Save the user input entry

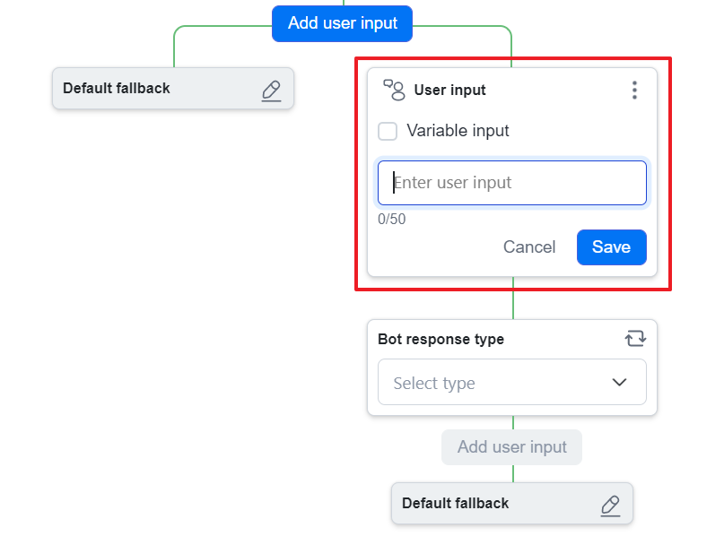tap(611, 247)
